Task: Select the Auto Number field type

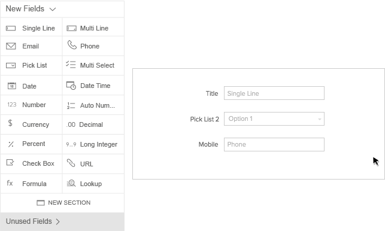Action: [93, 105]
